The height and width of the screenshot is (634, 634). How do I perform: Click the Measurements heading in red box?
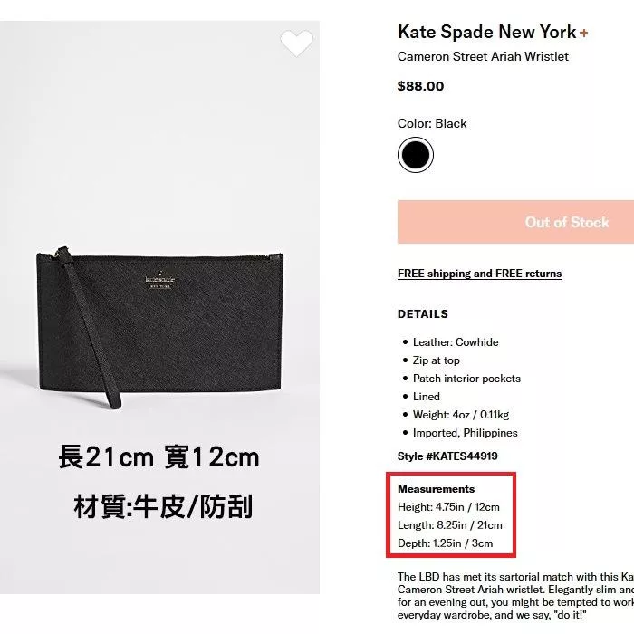tap(436, 489)
